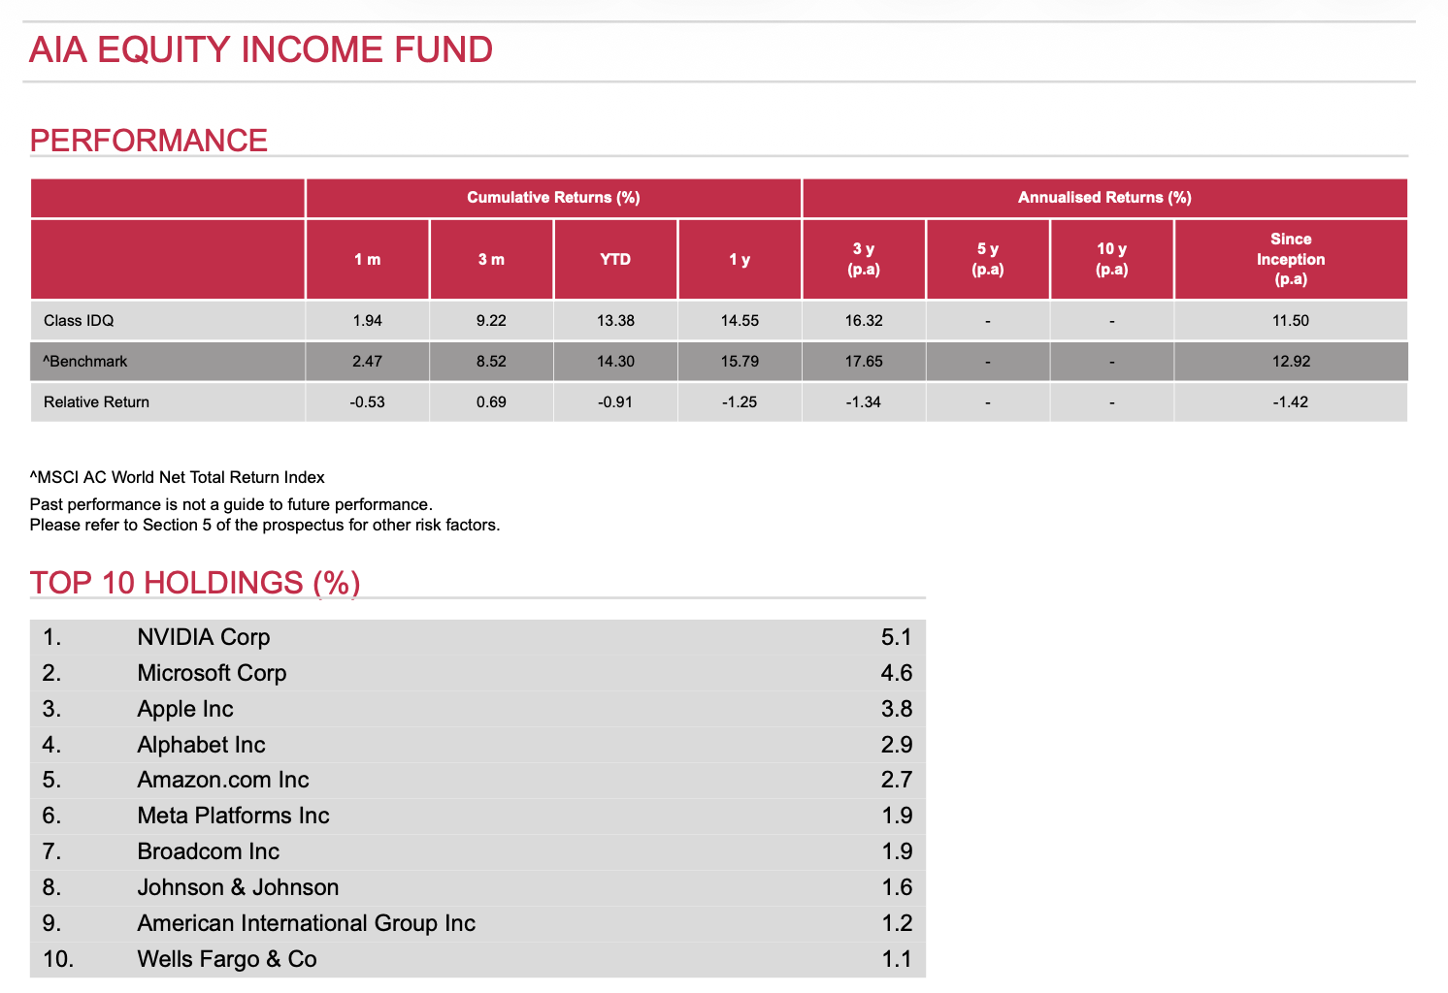Click the MSCI AC World index footnote

tap(178, 477)
